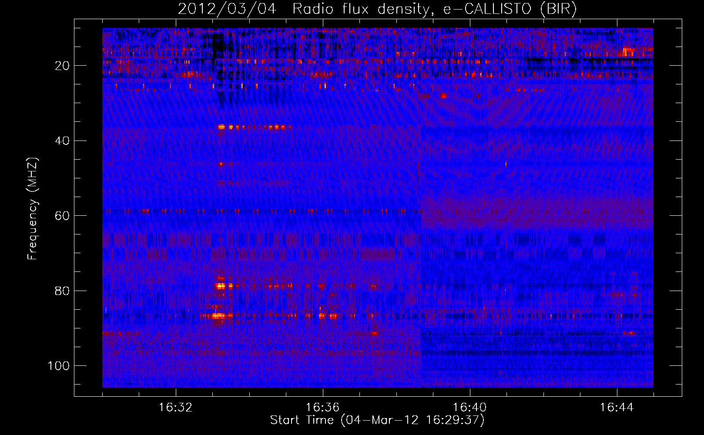Click the '60' frequency tick label
Image resolution: width=704 pixels, height=435 pixels.
point(63,216)
